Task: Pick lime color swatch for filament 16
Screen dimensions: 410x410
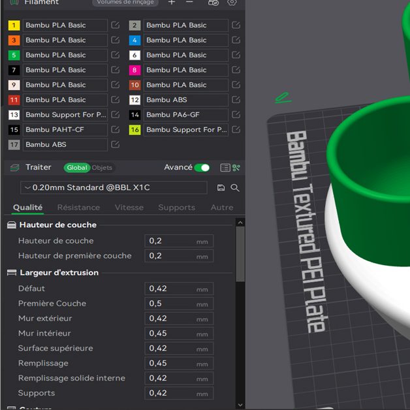Action: (134, 129)
